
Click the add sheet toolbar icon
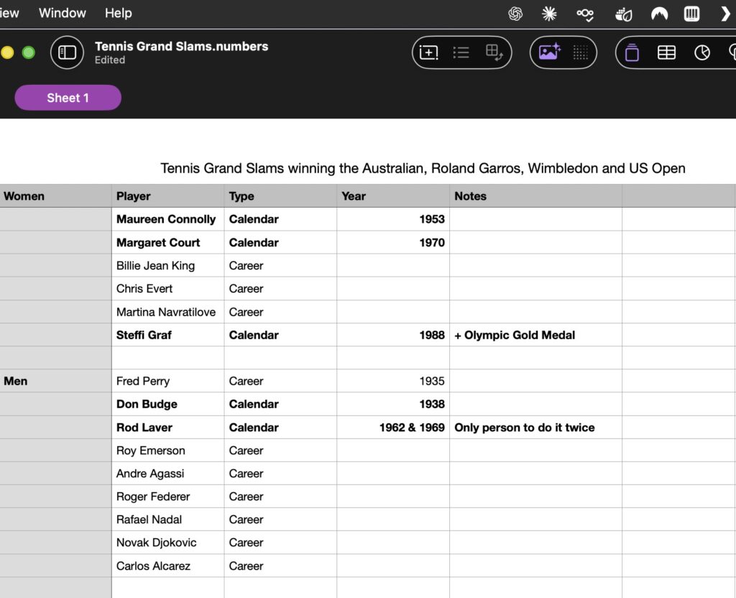tap(429, 52)
